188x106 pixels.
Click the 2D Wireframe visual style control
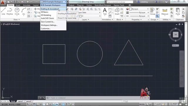pos(14,24)
